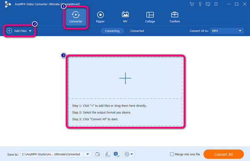The image size is (250, 161).
Task: Click the Convert All button
Action: point(223,154)
